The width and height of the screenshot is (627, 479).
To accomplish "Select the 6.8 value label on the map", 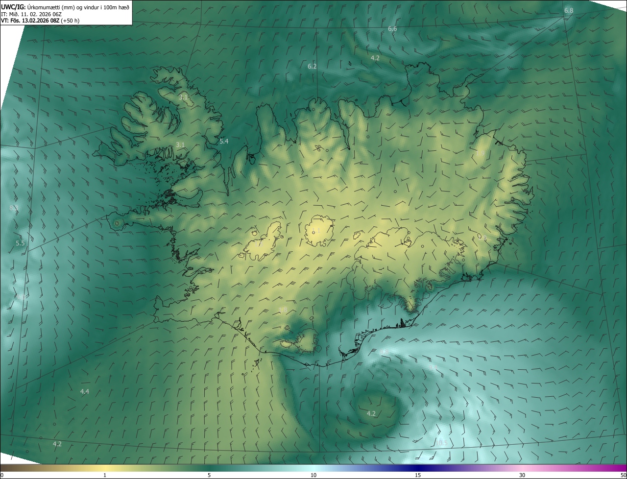I will click(568, 10).
